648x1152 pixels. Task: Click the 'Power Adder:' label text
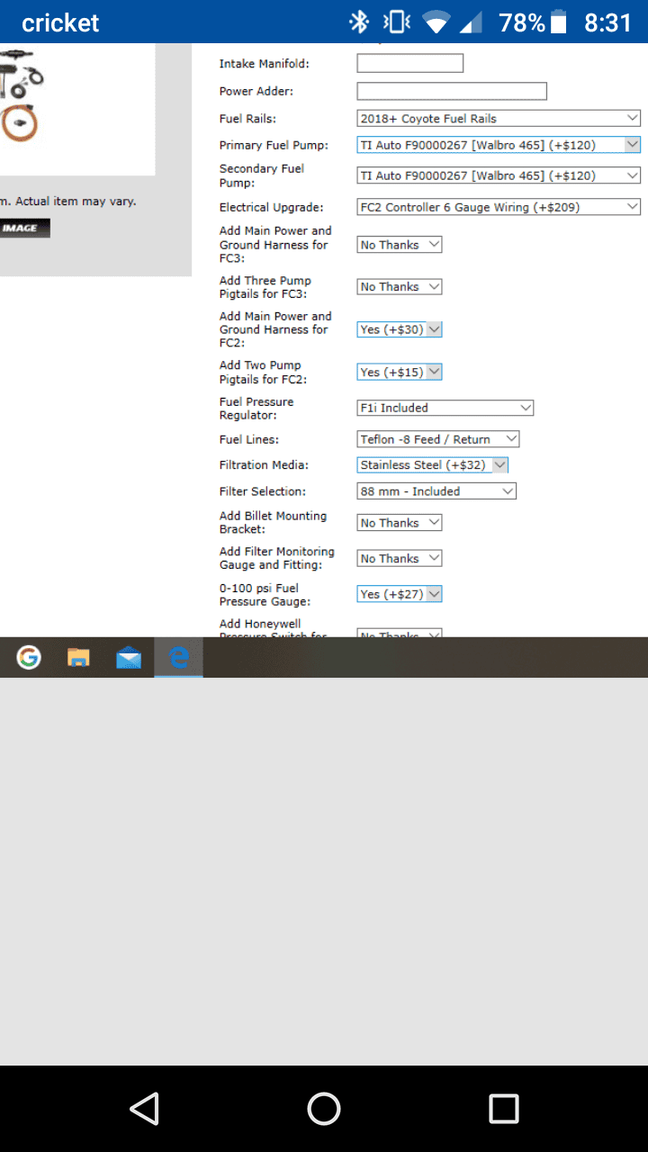click(x=256, y=91)
